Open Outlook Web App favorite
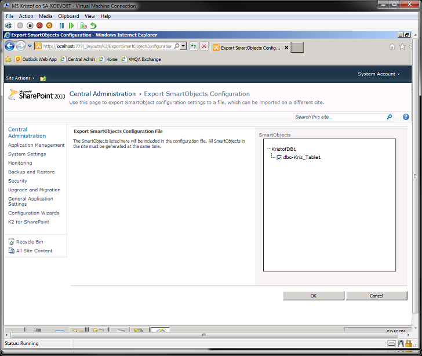The width and height of the screenshot is (422, 356). (x=36, y=59)
